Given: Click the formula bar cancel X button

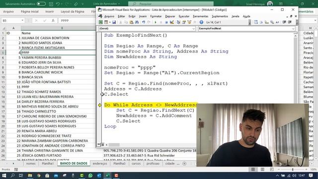Looking at the screenshot, I should (x=36, y=20).
